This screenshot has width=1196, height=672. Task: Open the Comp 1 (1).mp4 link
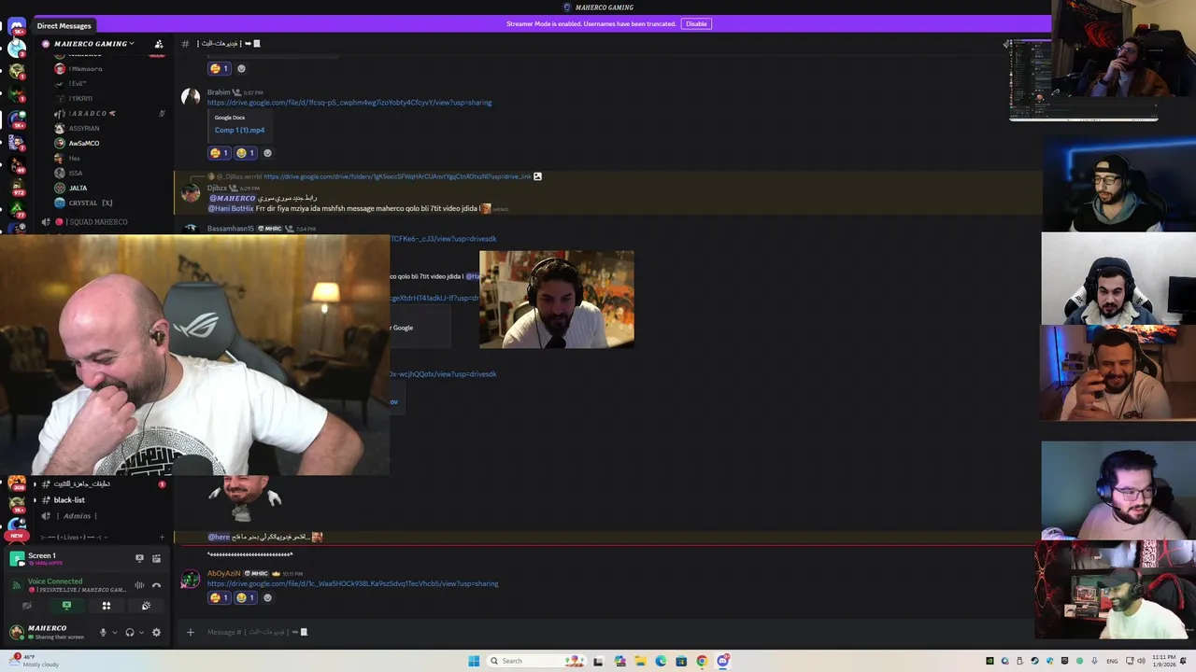point(239,130)
